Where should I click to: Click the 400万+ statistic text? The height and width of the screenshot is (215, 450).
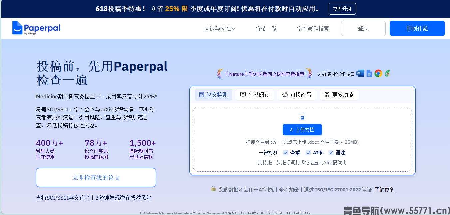point(49,143)
